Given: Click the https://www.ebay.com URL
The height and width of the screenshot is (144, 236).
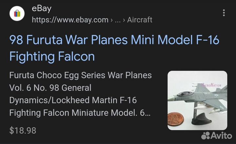Looking at the screenshot, I should 70,20.
